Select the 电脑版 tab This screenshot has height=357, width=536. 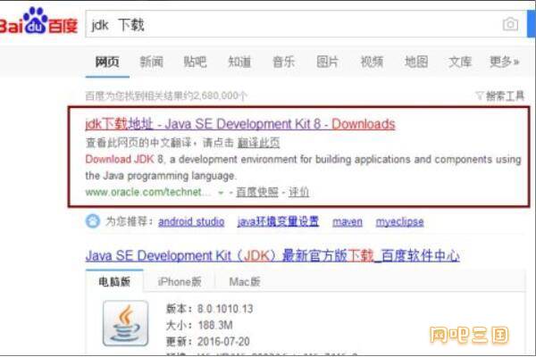point(114,281)
